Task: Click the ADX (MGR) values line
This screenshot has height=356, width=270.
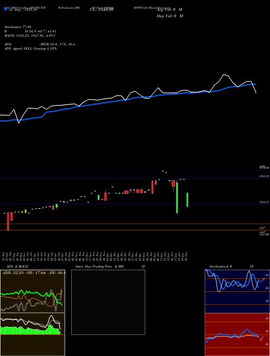Action: (x=39, y=44)
